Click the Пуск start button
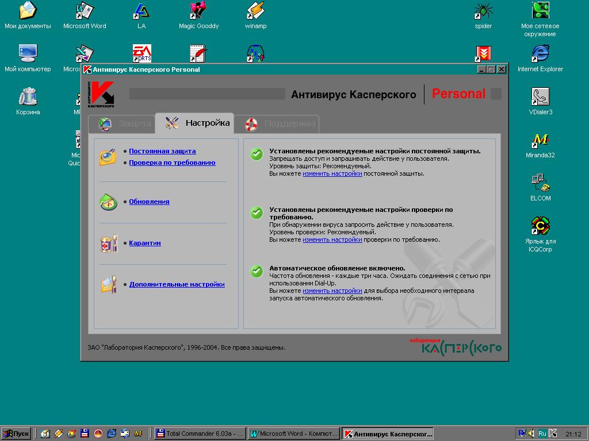This screenshot has width=589, height=441. click(x=16, y=434)
